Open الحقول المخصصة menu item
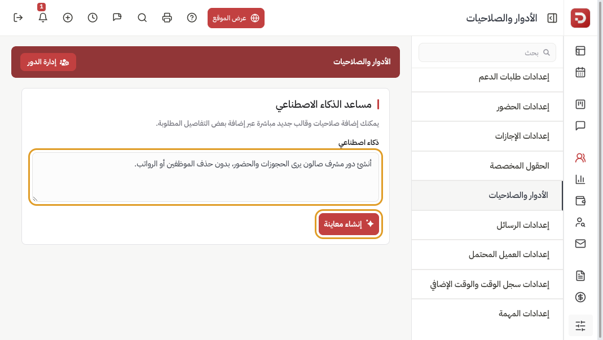 tap(487, 166)
